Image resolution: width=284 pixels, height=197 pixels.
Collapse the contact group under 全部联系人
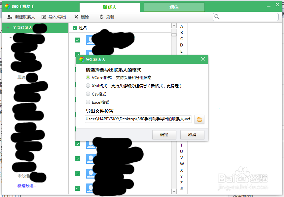point(10,37)
